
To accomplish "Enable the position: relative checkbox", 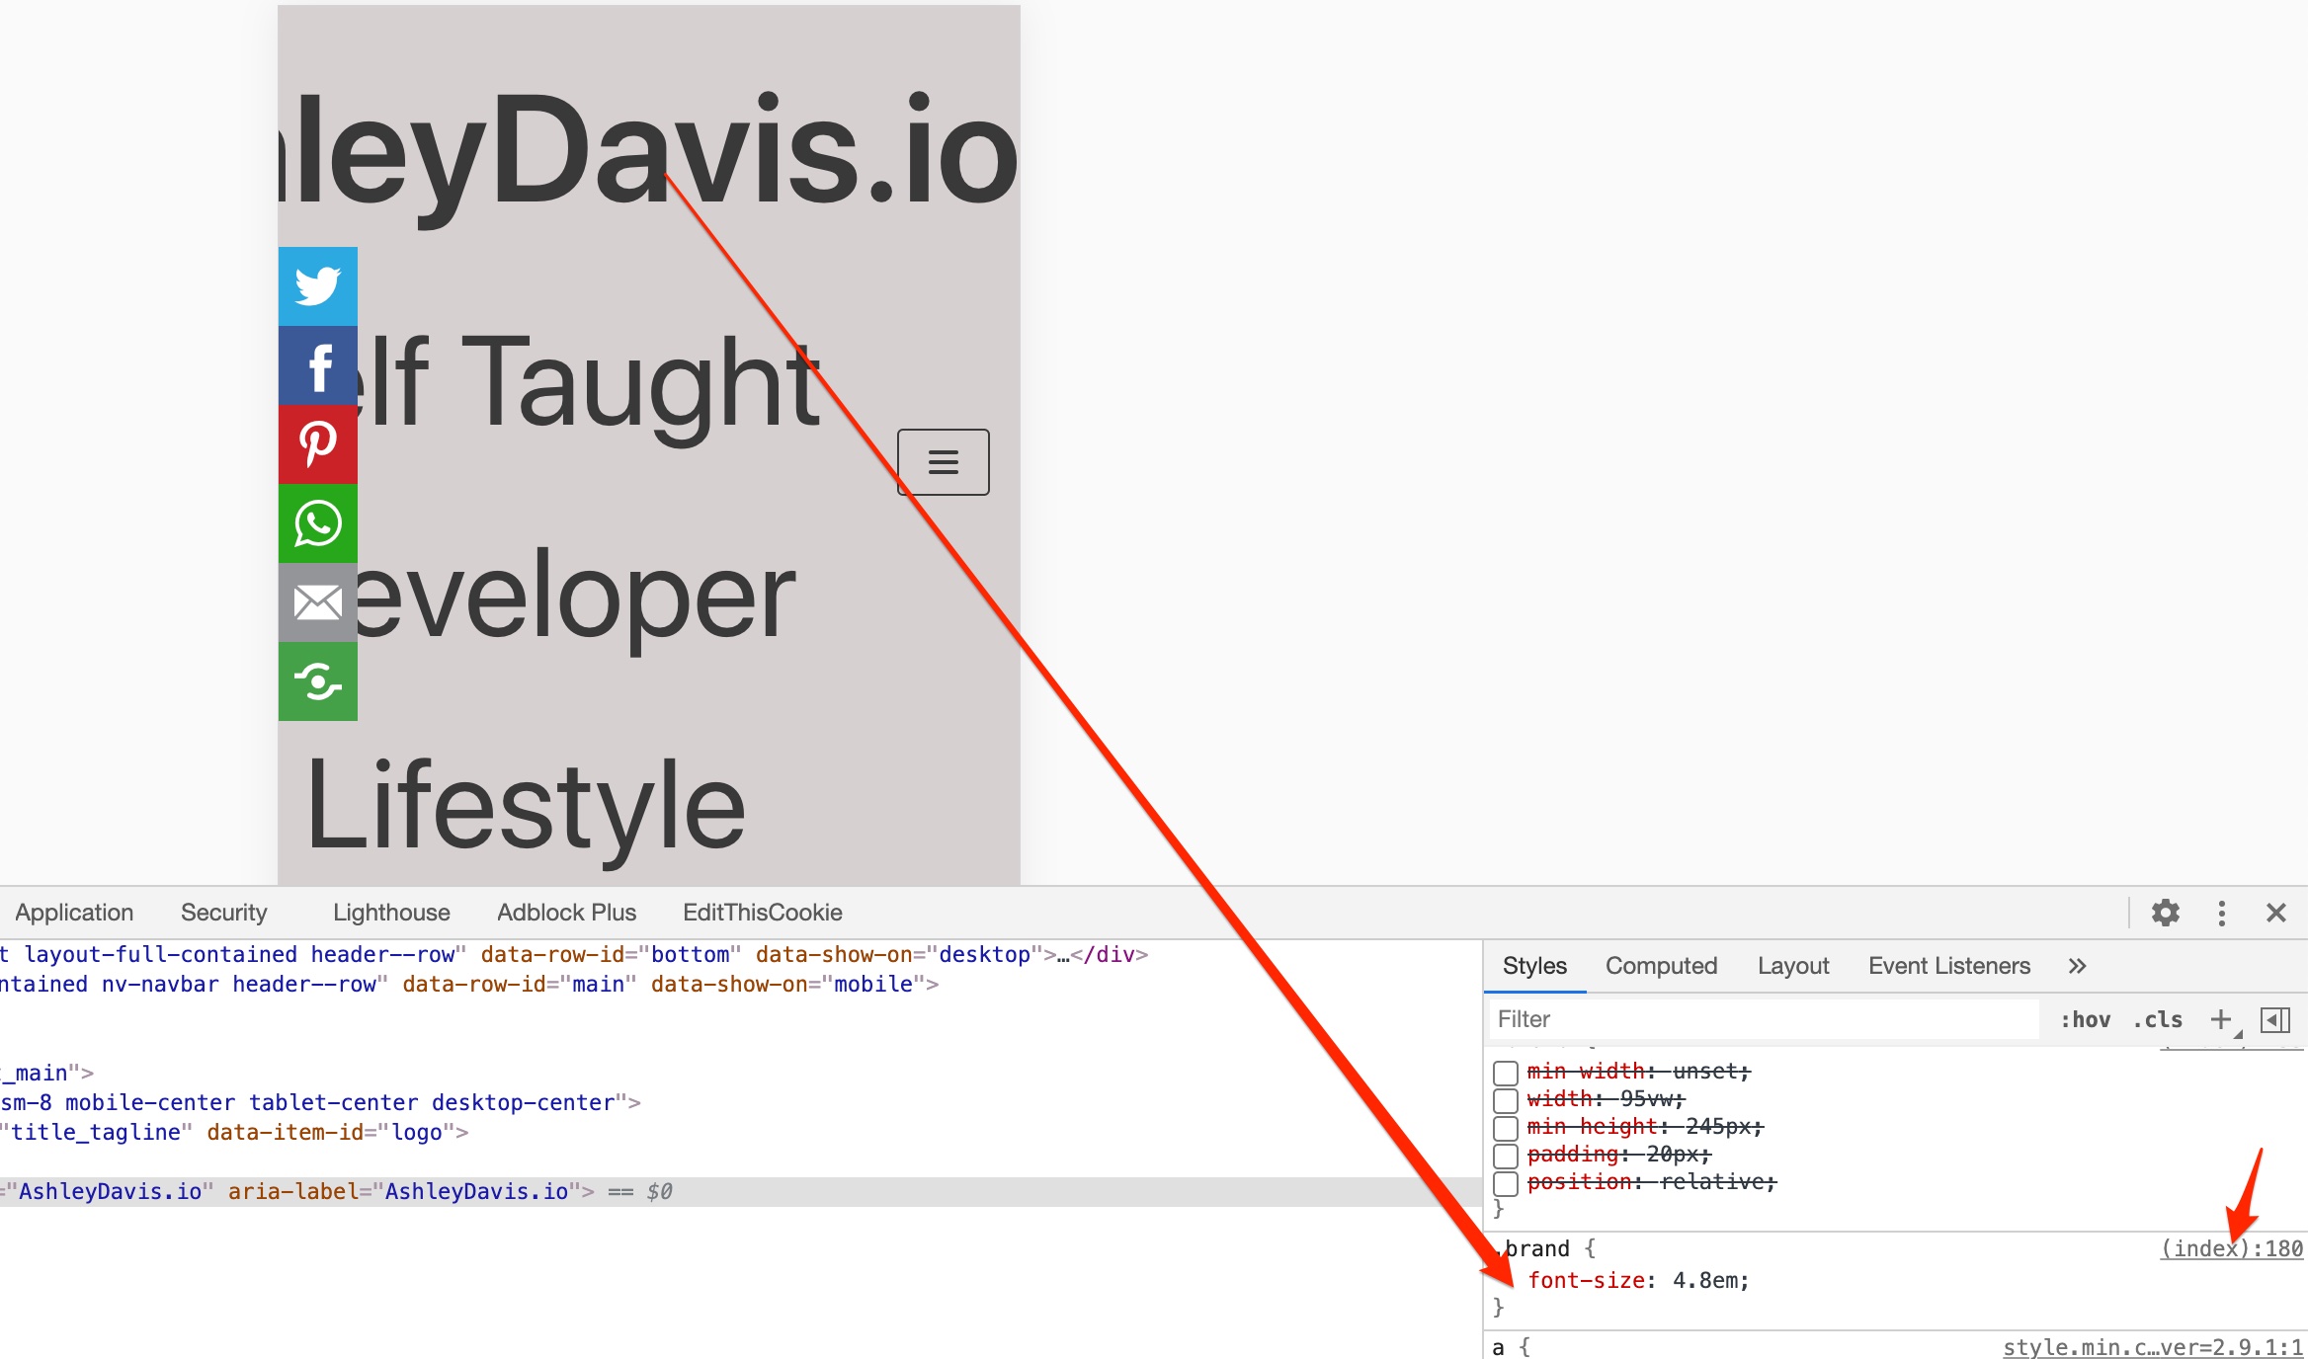I will (1505, 1183).
